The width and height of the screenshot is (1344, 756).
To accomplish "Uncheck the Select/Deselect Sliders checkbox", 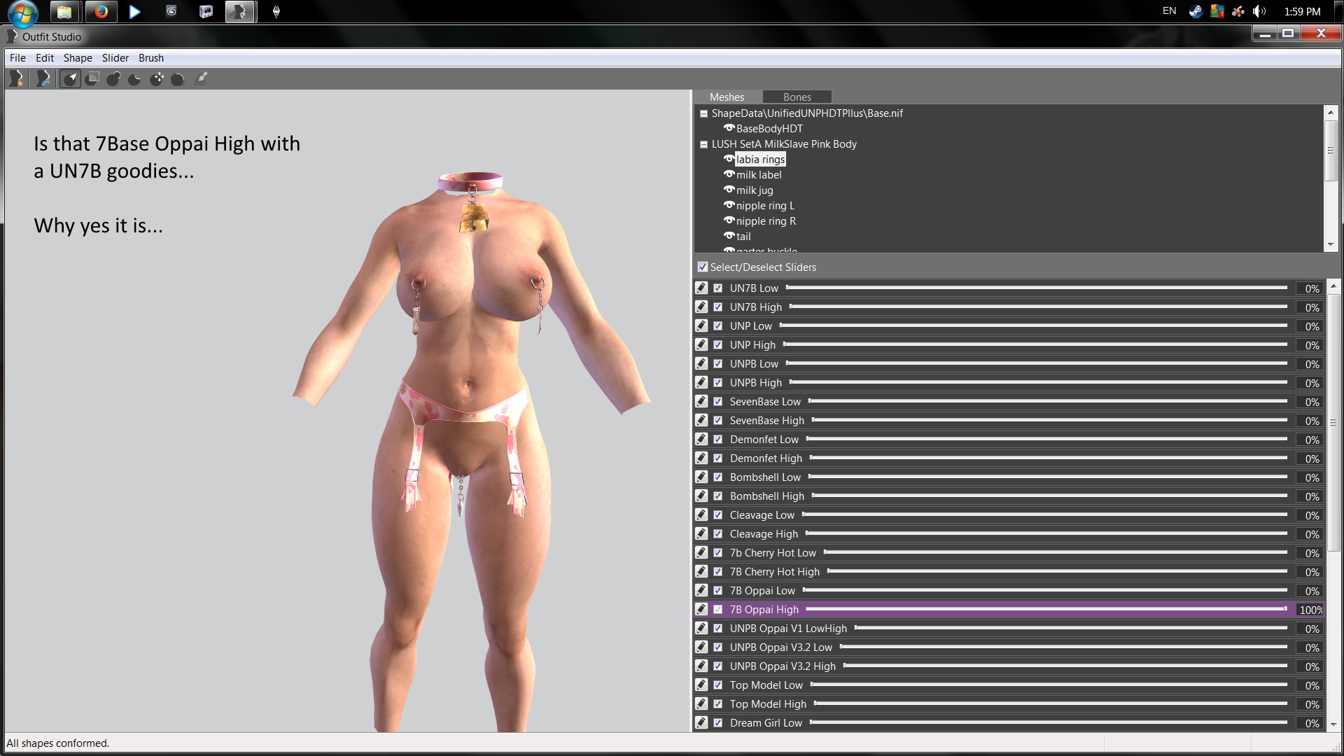I will coord(703,267).
